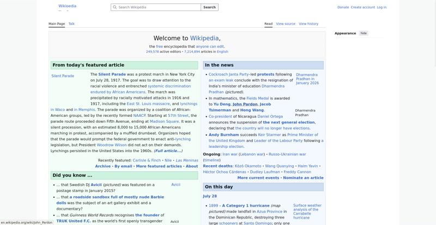Click the Avicii image thumbnail link
Viewport: 436px width, 225px height.
tap(175, 185)
